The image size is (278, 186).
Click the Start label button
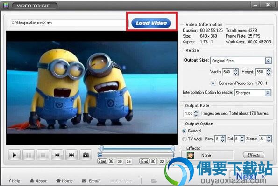(x=102, y=161)
